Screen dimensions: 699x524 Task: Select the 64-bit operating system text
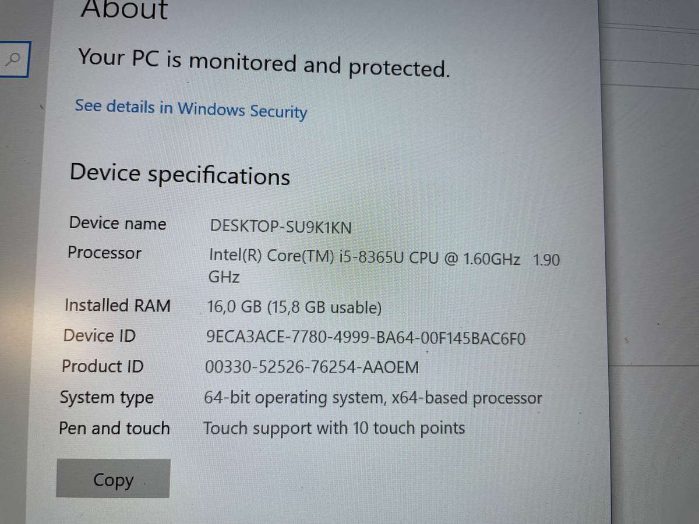pos(372,398)
